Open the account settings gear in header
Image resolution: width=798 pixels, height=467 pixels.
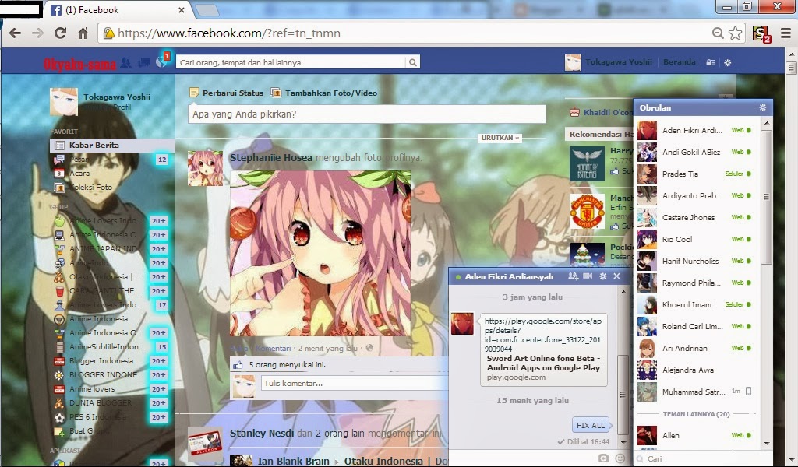pyautogui.click(x=728, y=62)
